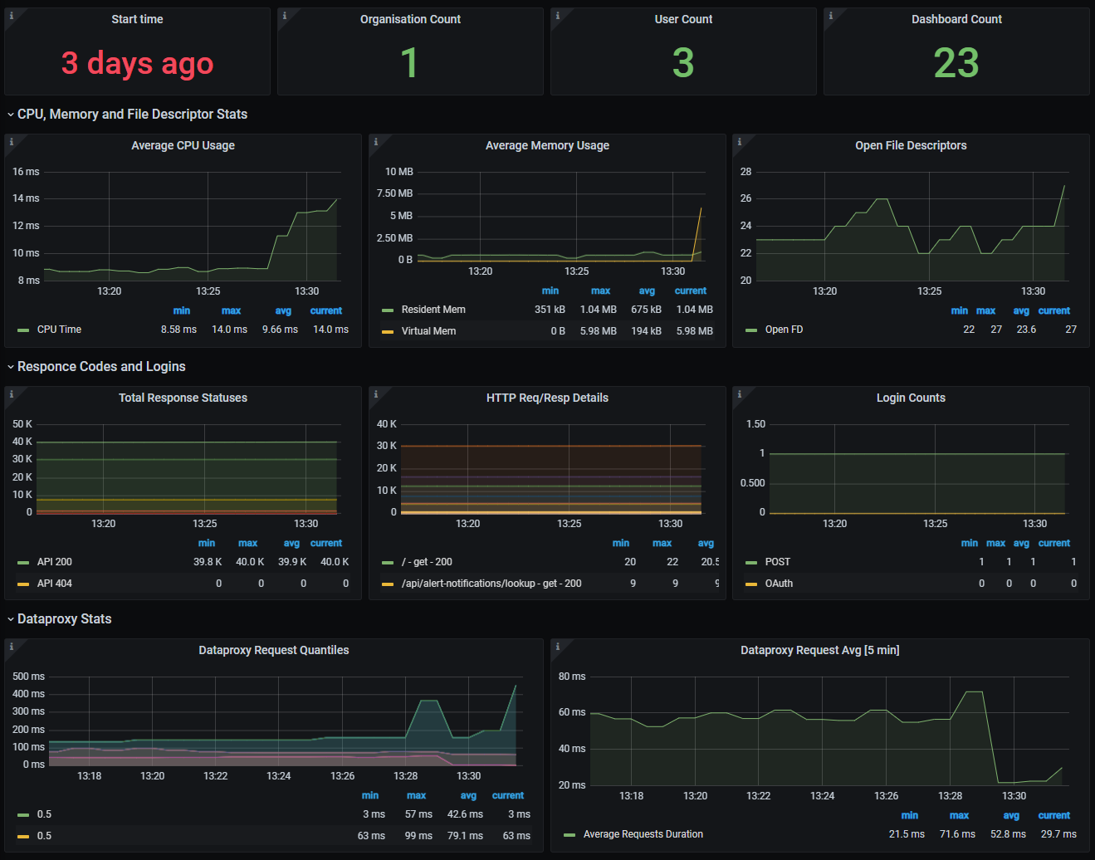Image resolution: width=1095 pixels, height=860 pixels.
Task: Open the Total Response Statuses panel title menu
Action: [x=183, y=398]
